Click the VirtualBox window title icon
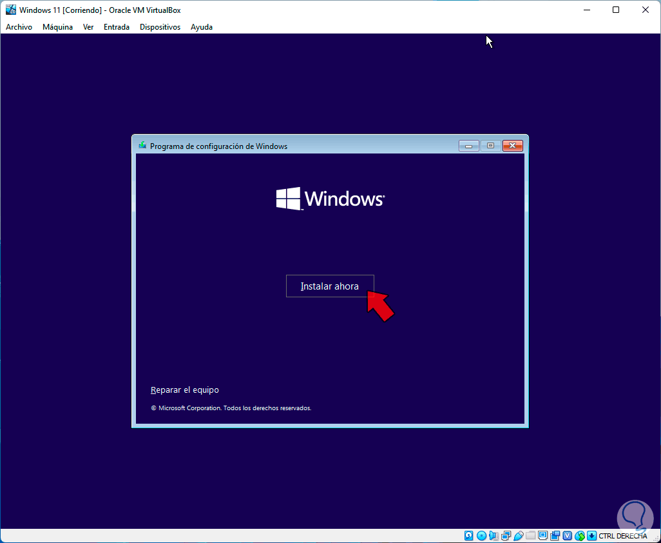This screenshot has width=661, height=543. [10, 10]
